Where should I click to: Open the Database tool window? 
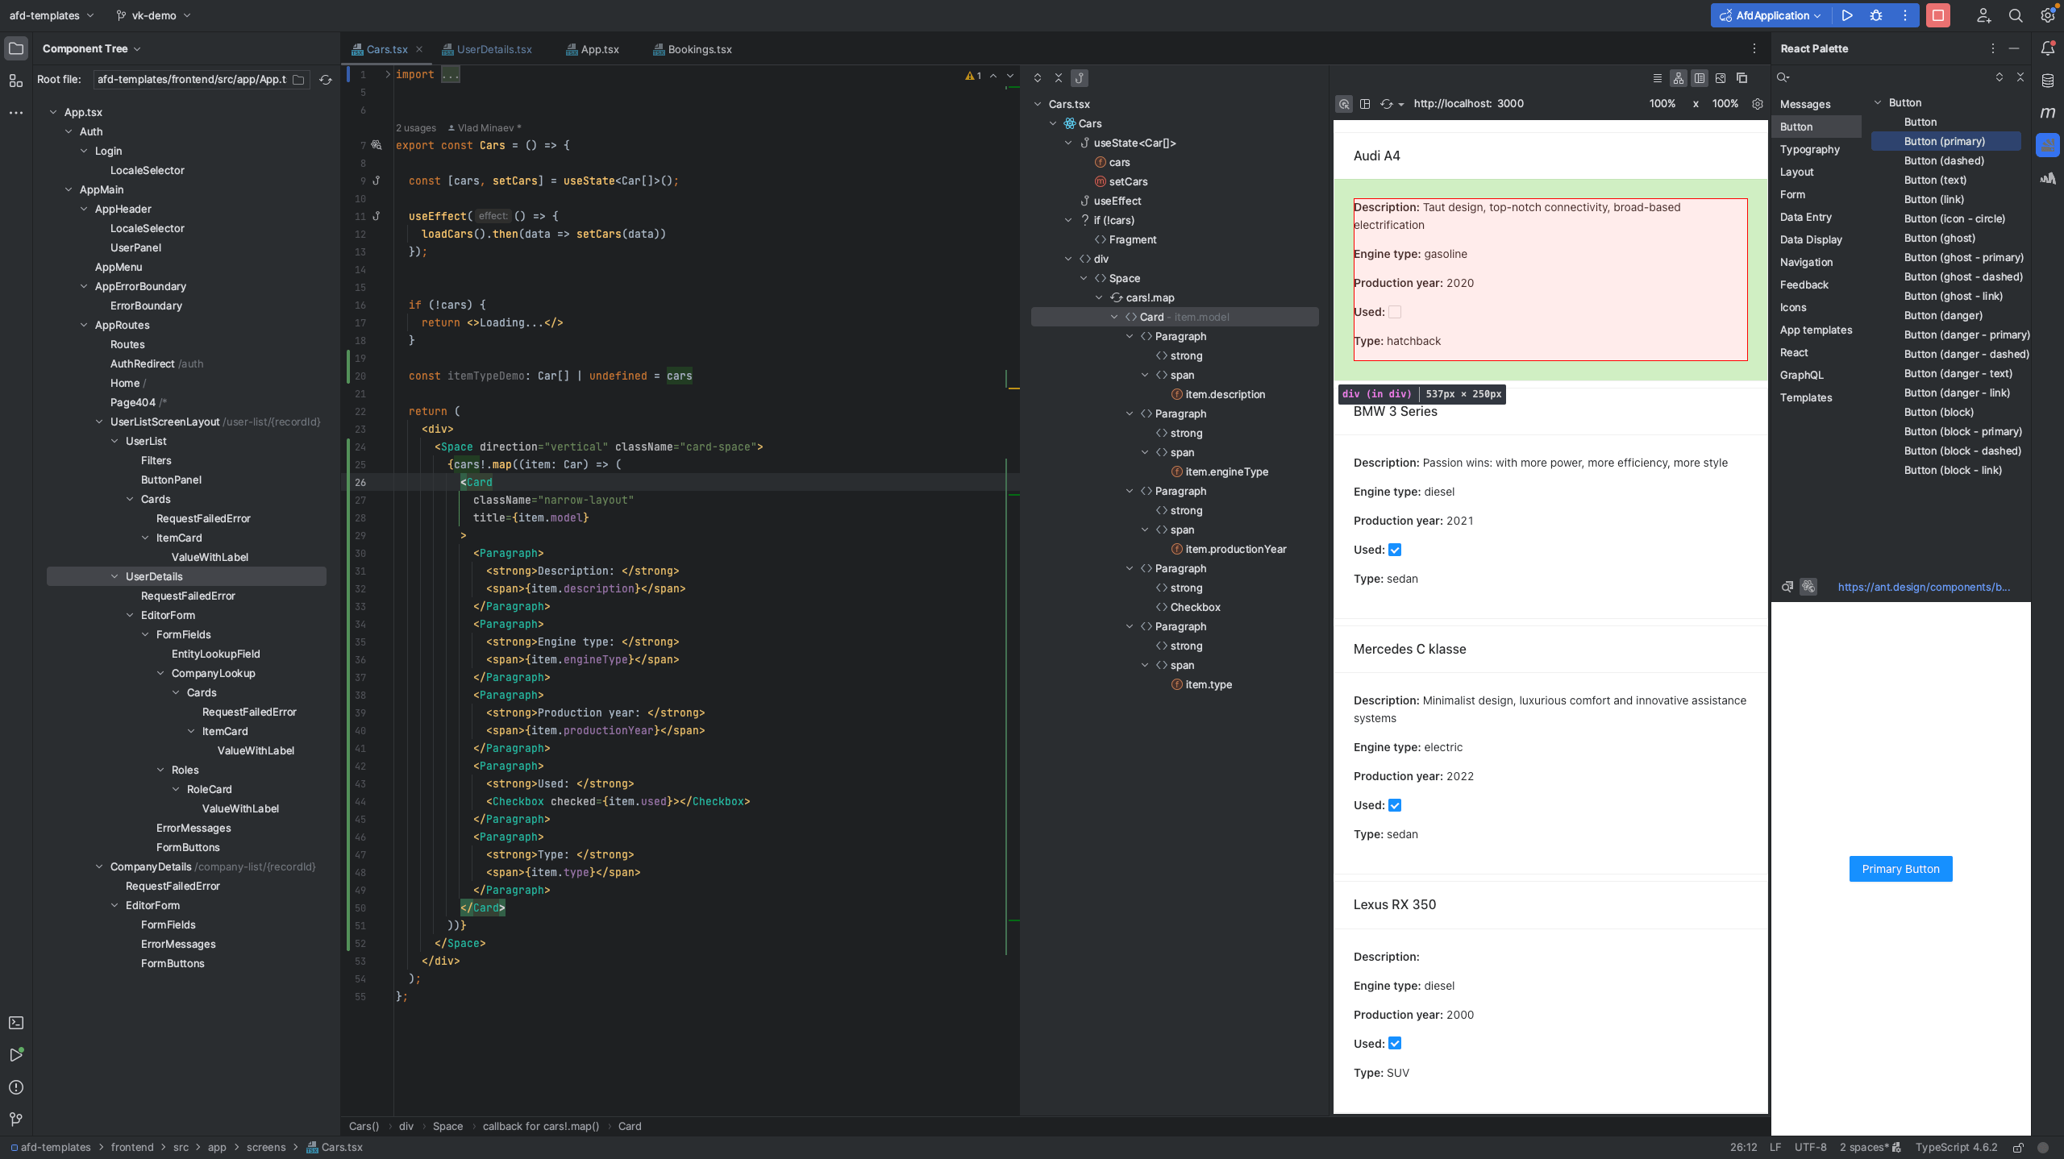tap(2047, 81)
